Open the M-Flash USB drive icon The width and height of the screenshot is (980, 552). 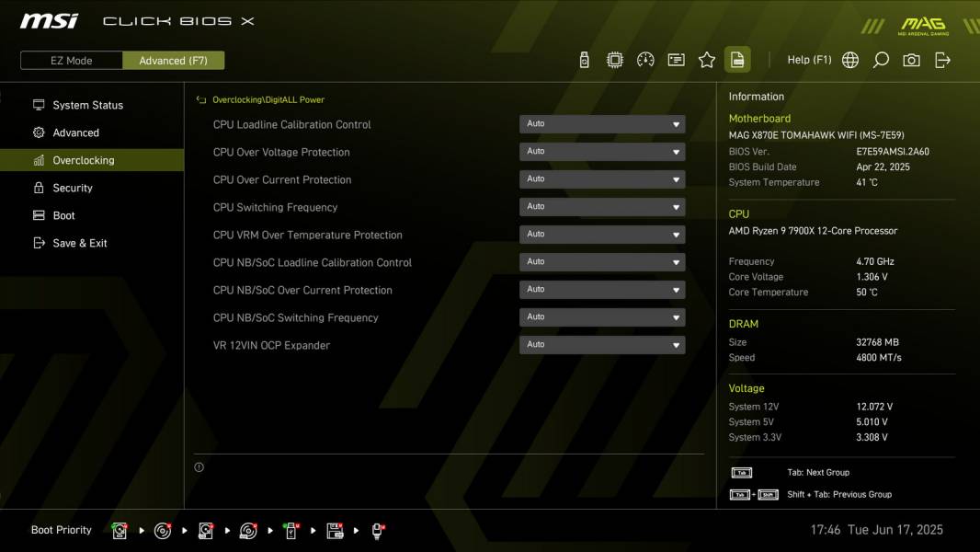coord(584,60)
